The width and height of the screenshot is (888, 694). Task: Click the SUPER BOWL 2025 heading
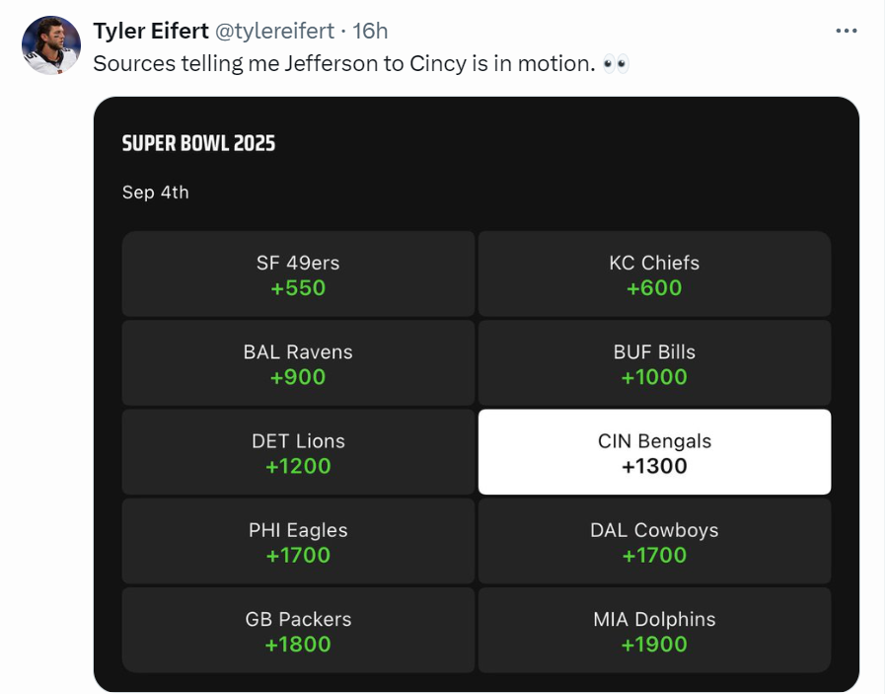[x=198, y=144]
